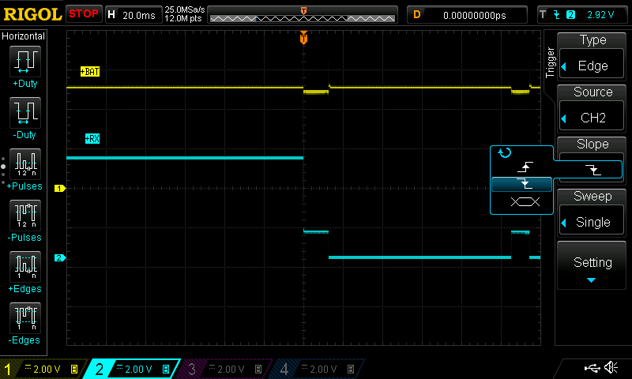The height and width of the screenshot is (379, 632).
Task: Choose falling edge slope in popup
Action: click(521, 184)
